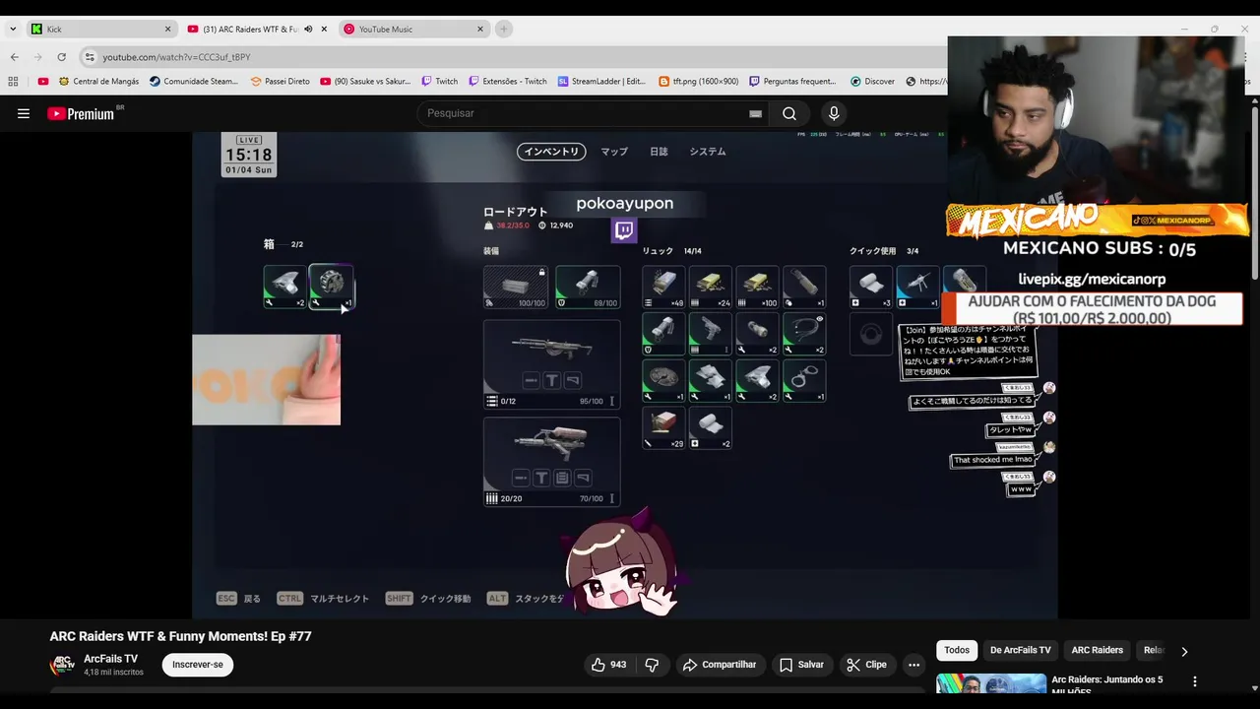Open the YouTube hamburger guide menu
This screenshot has height=709, width=1260.
24,113
